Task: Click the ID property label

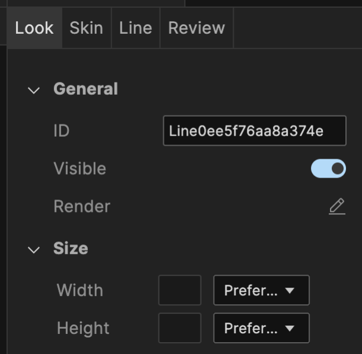Action: pyautogui.click(x=61, y=131)
